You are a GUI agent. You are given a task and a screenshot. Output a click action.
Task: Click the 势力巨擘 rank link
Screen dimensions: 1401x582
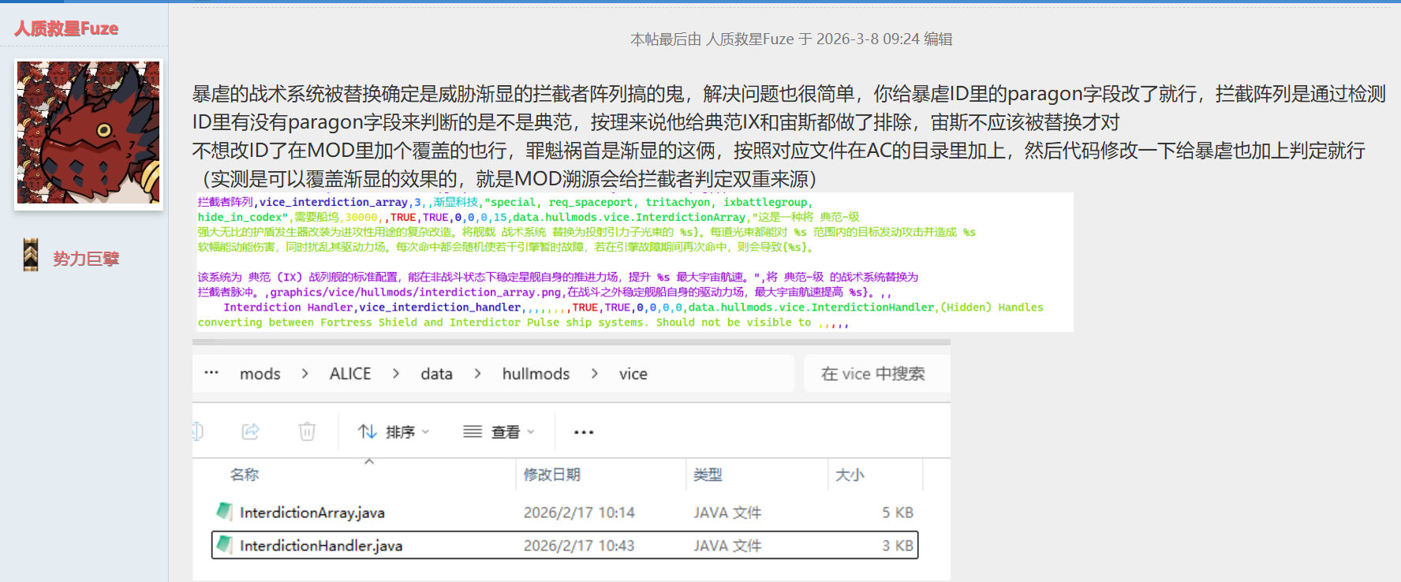[x=86, y=259]
